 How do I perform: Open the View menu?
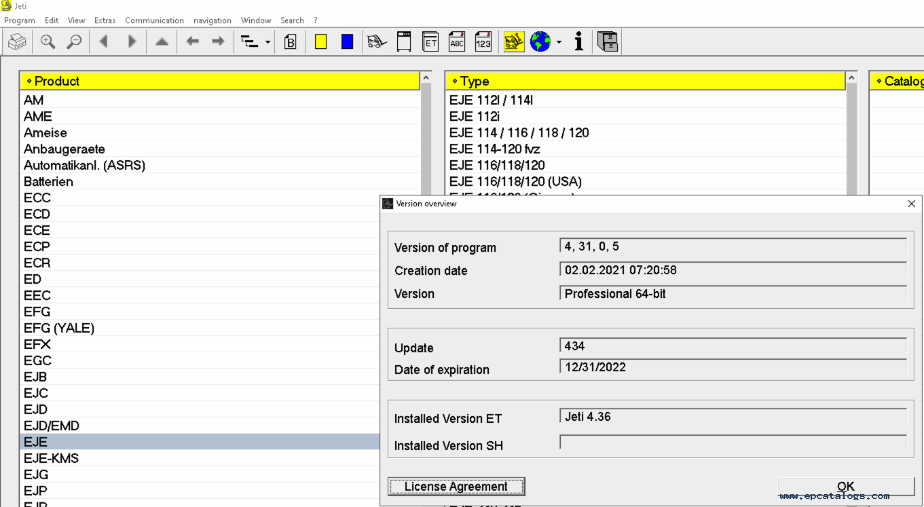(x=77, y=20)
